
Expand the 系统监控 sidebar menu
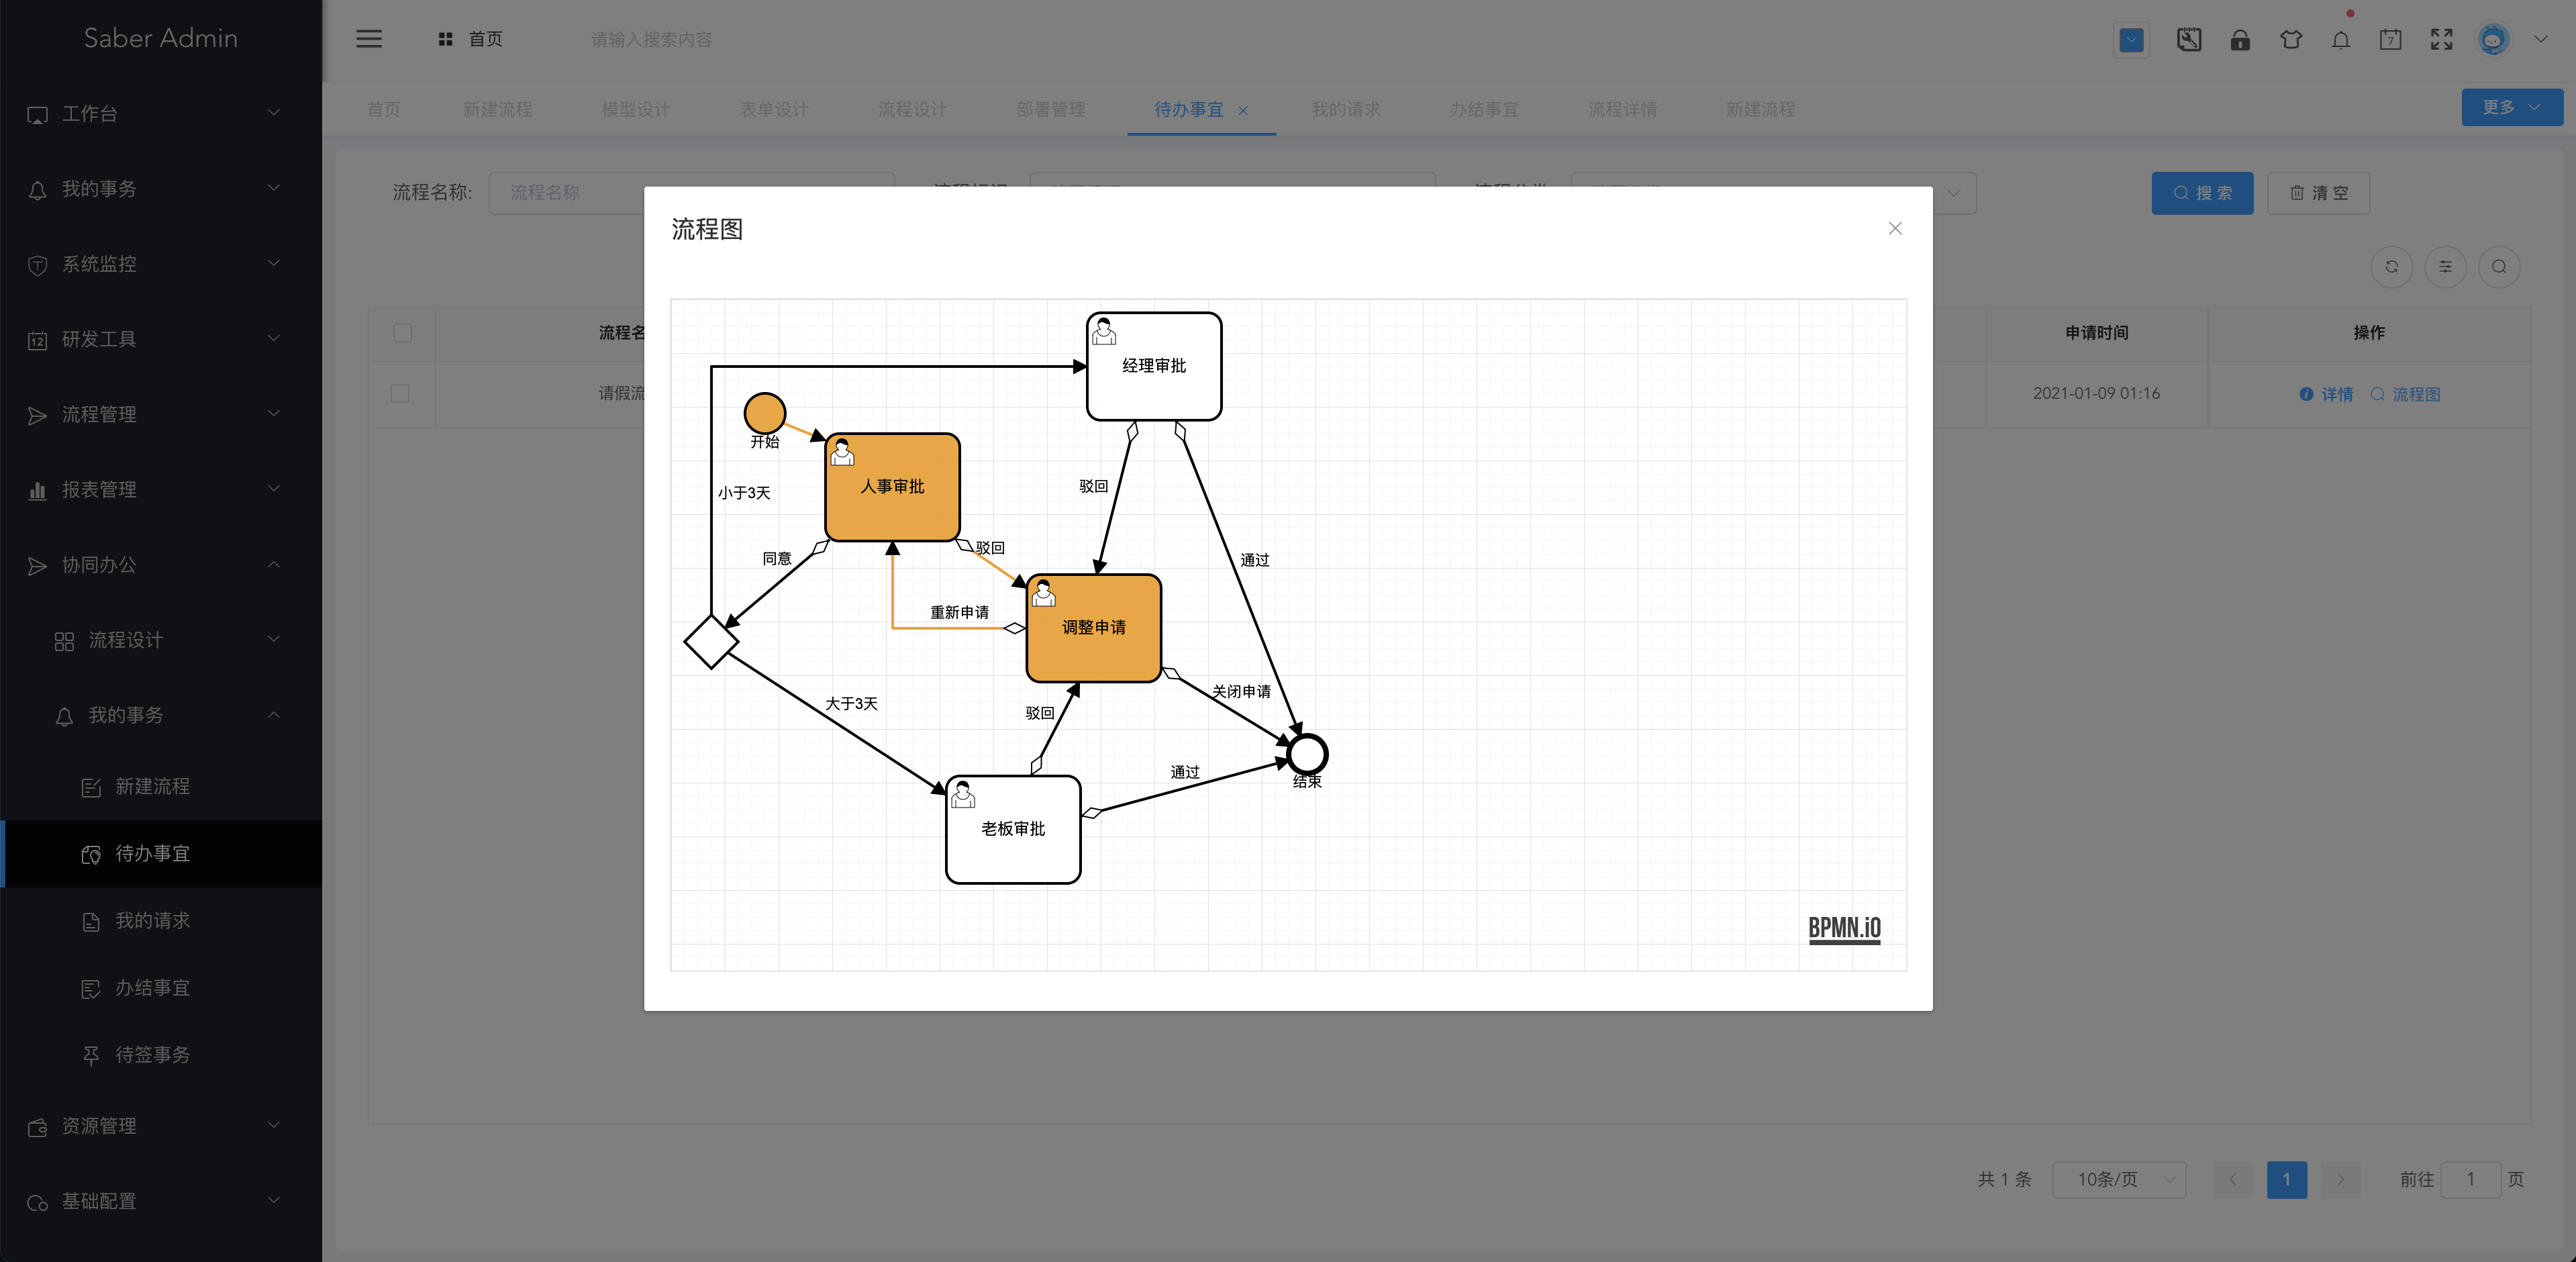tap(161, 263)
